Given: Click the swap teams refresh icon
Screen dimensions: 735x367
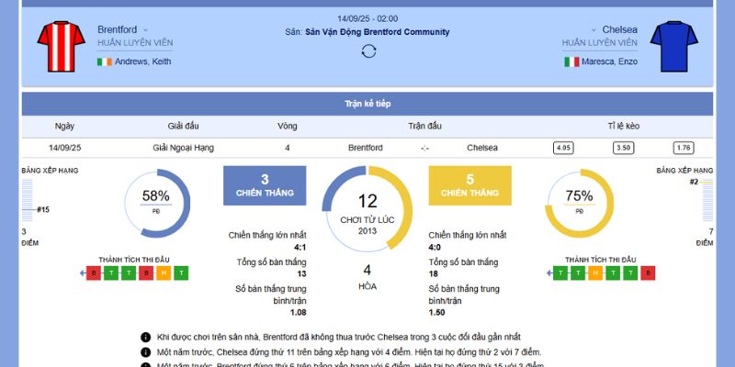Looking at the screenshot, I should pos(367,51).
